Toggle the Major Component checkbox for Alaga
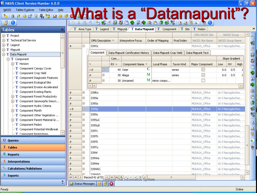This screenshot has height=193, width=257. (203, 75)
